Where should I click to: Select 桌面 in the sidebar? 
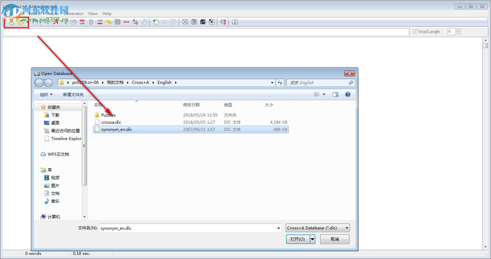[x=55, y=123]
